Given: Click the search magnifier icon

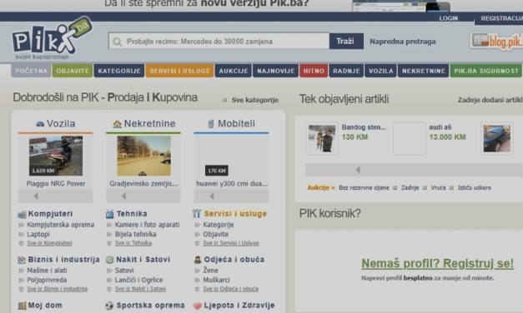Looking at the screenshot, I should coord(118,42).
